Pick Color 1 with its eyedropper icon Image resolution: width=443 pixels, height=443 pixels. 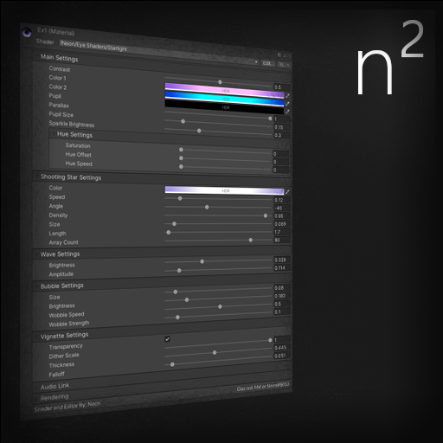[x=287, y=95]
